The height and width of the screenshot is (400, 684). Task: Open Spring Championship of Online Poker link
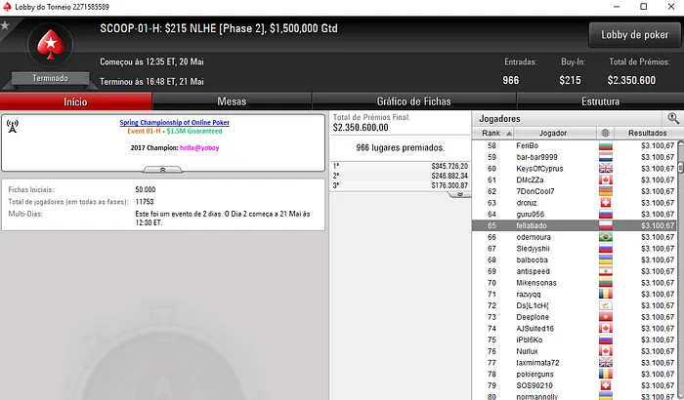[175, 123]
